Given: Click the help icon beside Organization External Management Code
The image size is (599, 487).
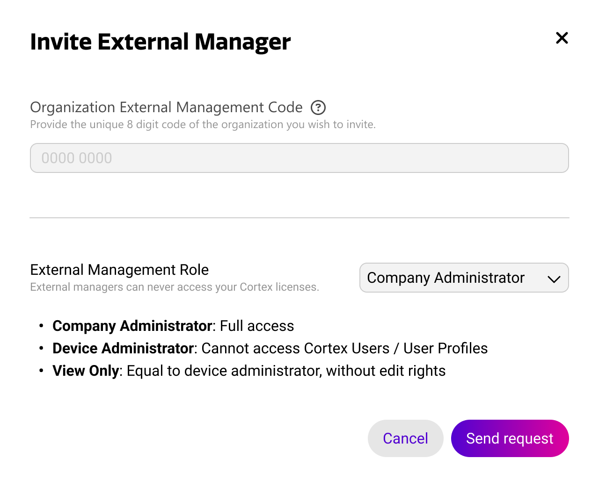Looking at the screenshot, I should point(318,107).
